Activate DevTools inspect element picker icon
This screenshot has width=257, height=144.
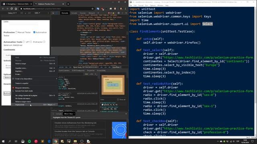coord(53,13)
